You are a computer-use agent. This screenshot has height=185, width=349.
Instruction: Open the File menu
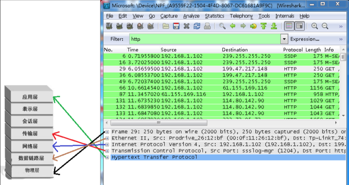[110, 16]
